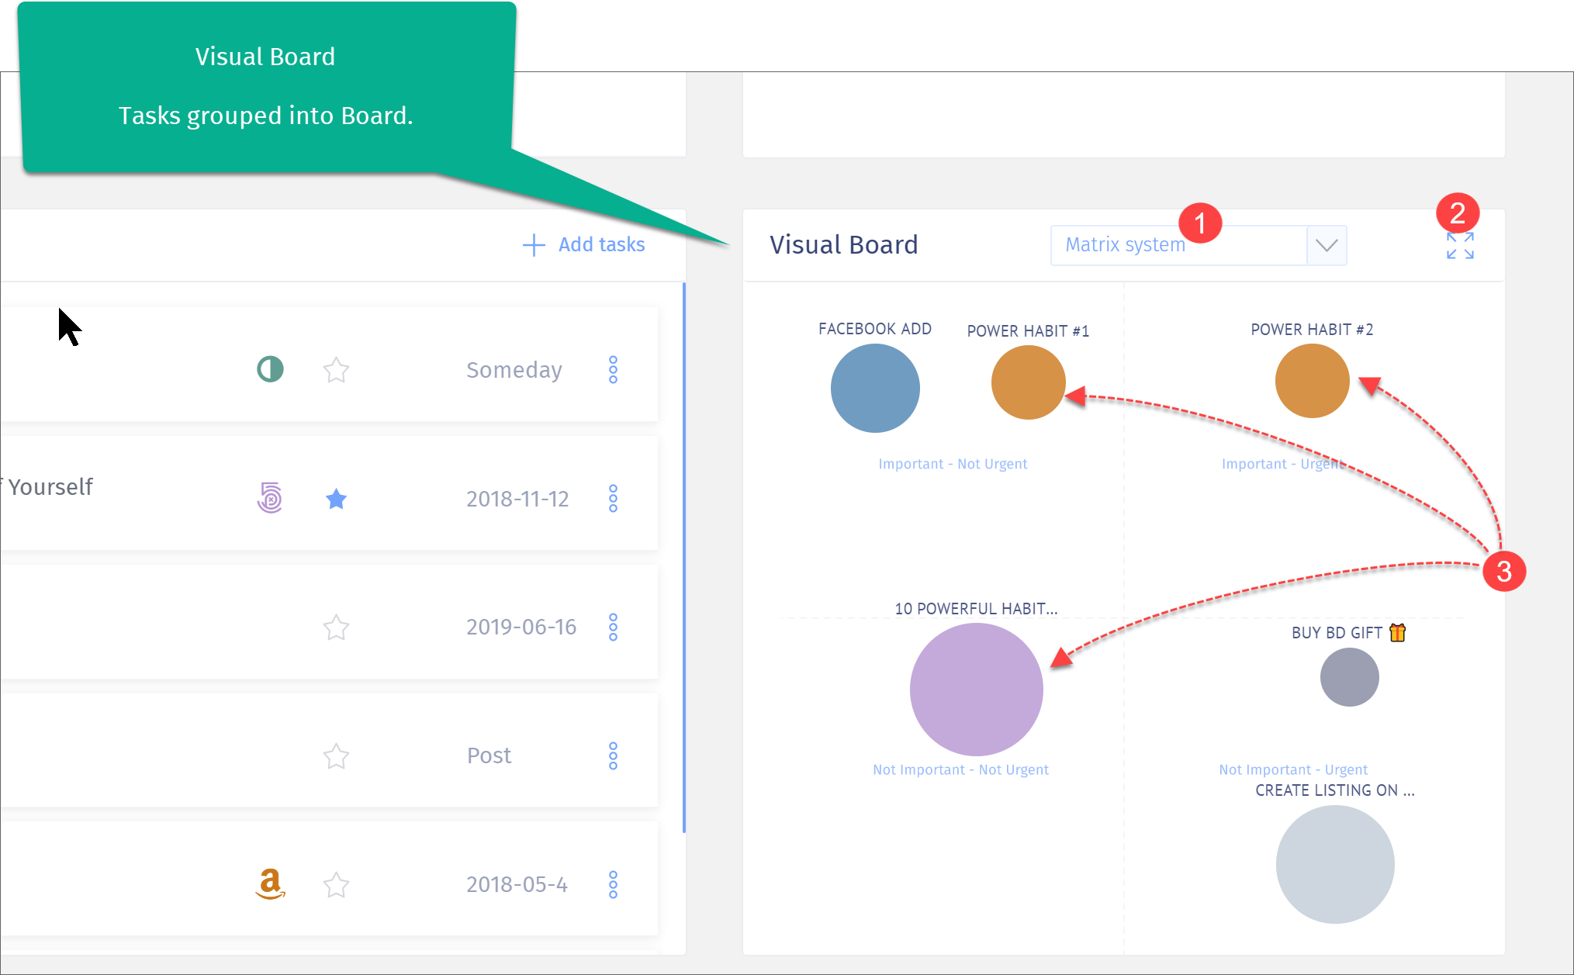Screen dimensions: 1574x975
Task: Select the Power Habit #1 orange bubble
Action: pos(1028,382)
